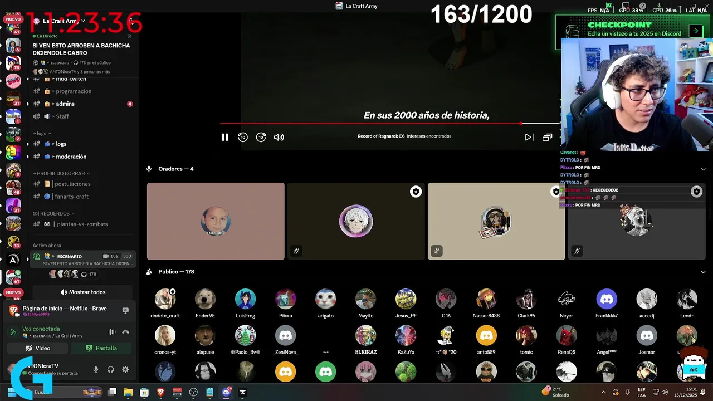Click the Mostrar todos button
713x401 pixels.
click(83, 292)
